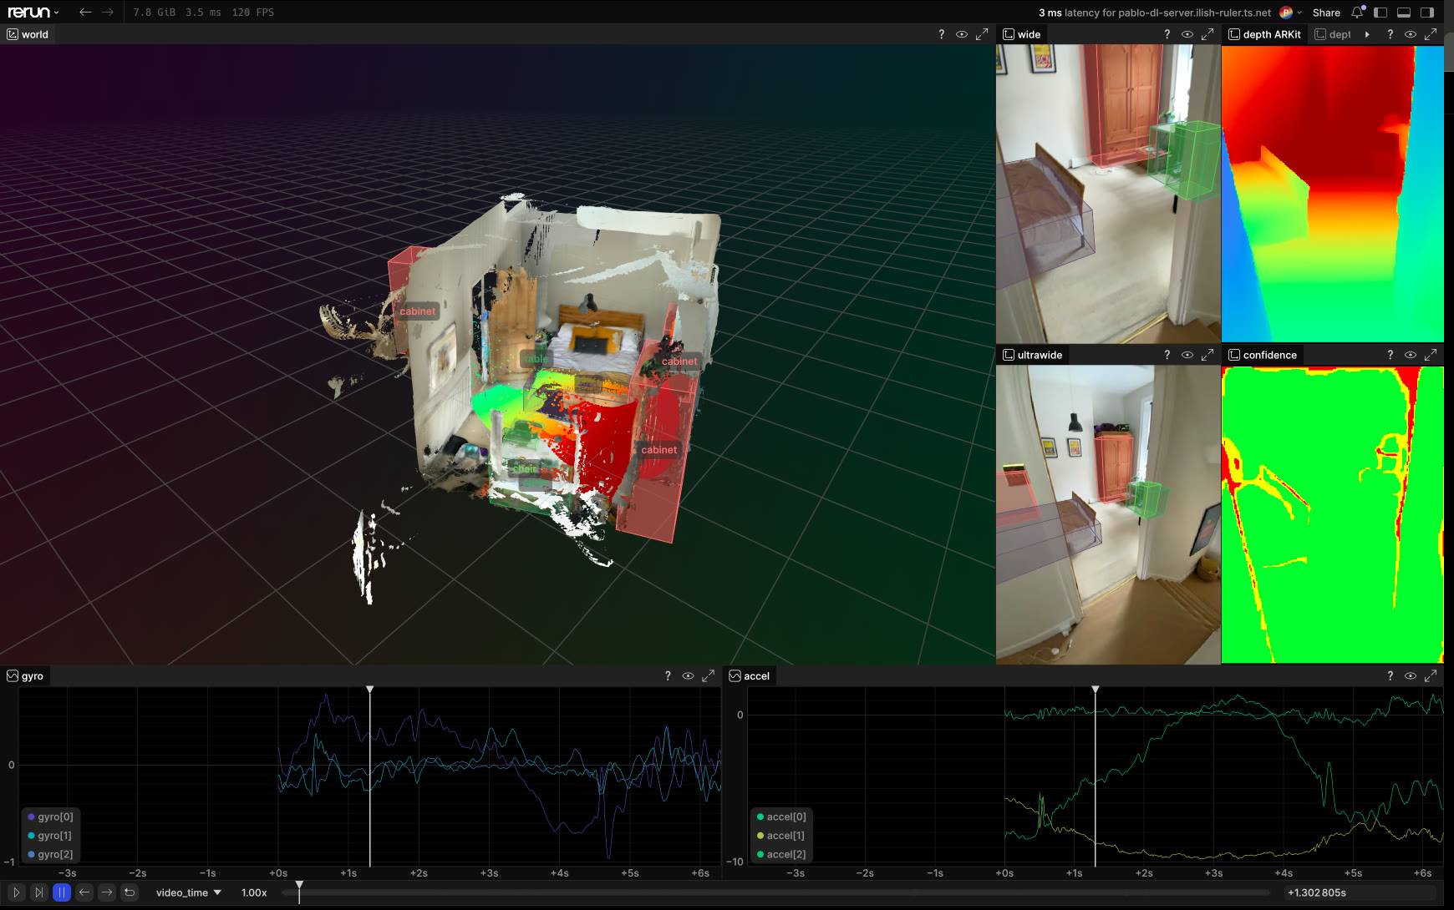Open notifications bell
The height and width of the screenshot is (910, 1454).
click(1357, 13)
